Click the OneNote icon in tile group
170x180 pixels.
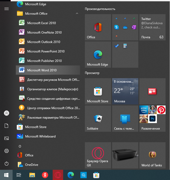(x=134, y=27)
